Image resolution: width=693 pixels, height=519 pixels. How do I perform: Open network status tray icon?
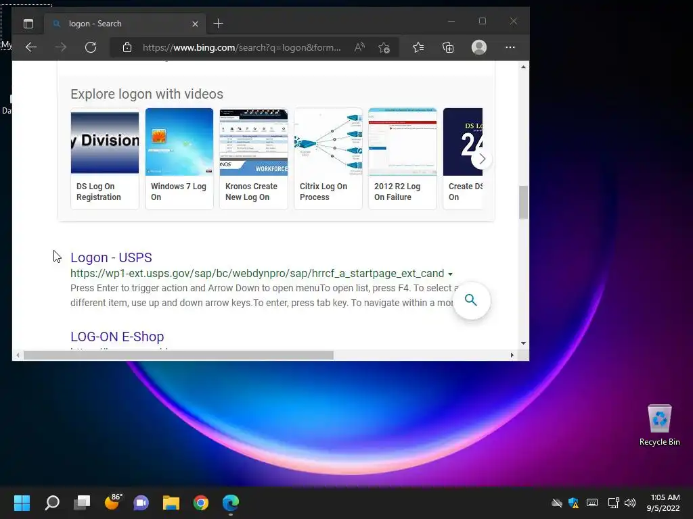point(613,503)
